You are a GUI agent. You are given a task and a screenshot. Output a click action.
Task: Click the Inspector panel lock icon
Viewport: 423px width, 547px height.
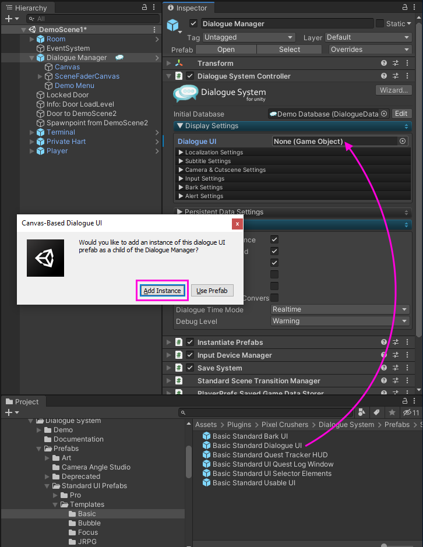click(x=405, y=7)
